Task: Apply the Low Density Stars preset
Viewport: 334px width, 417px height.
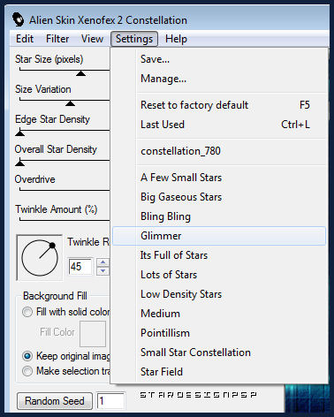Action: pyautogui.click(x=219, y=294)
